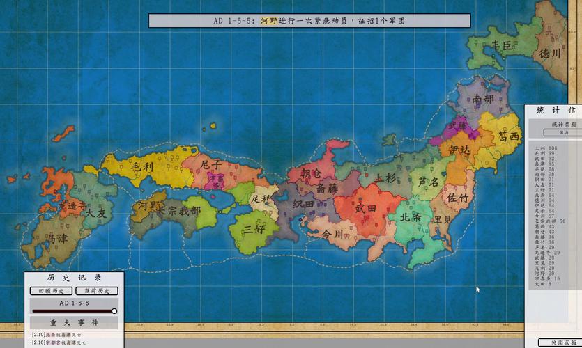The height and width of the screenshot is (348, 582).
Task: Select the 朝仓 territory on the map
Action: tap(312, 173)
